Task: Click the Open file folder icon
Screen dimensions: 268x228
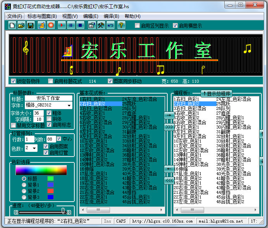Action: pos(21,25)
